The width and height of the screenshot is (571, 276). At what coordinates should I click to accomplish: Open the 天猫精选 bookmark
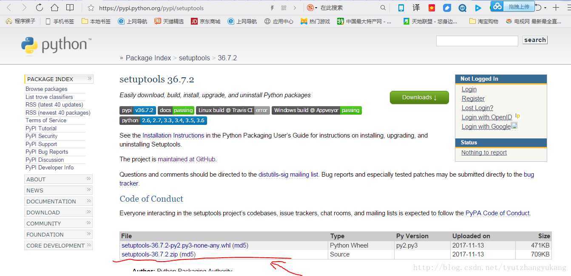coord(169,21)
